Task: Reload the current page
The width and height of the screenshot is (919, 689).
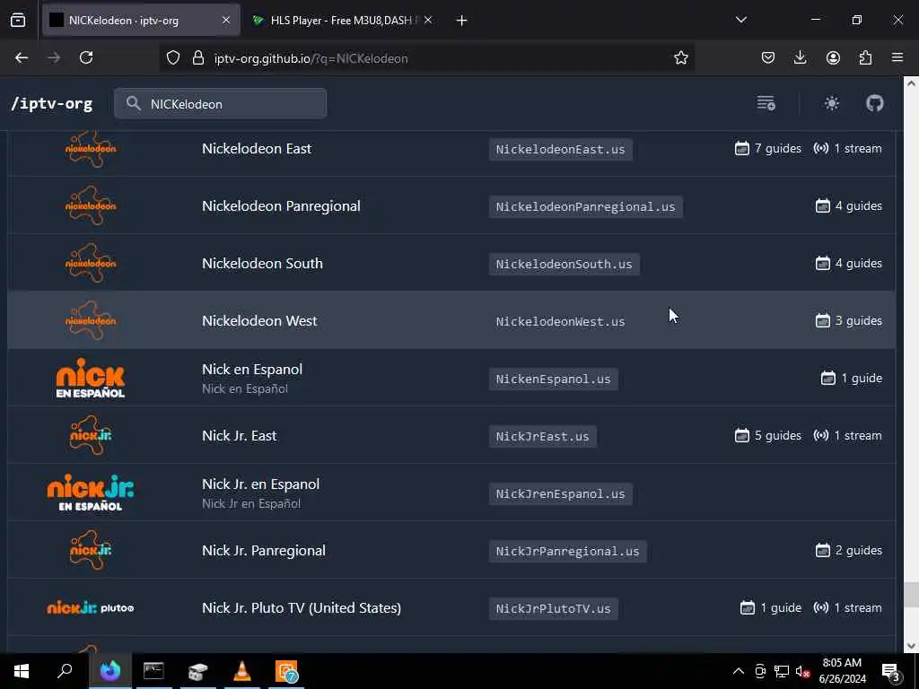Action: (x=86, y=57)
